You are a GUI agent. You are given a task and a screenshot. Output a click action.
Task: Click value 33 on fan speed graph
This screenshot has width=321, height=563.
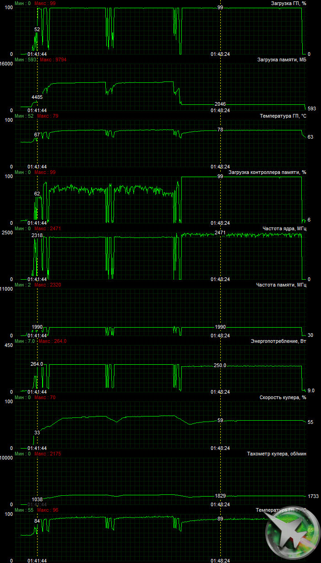tap(37, 433)
